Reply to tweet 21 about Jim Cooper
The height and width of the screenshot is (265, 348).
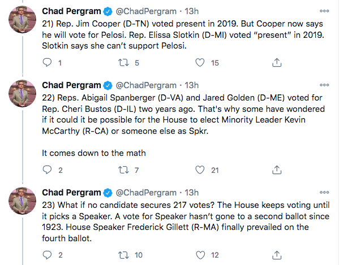(x=47, y=63)
